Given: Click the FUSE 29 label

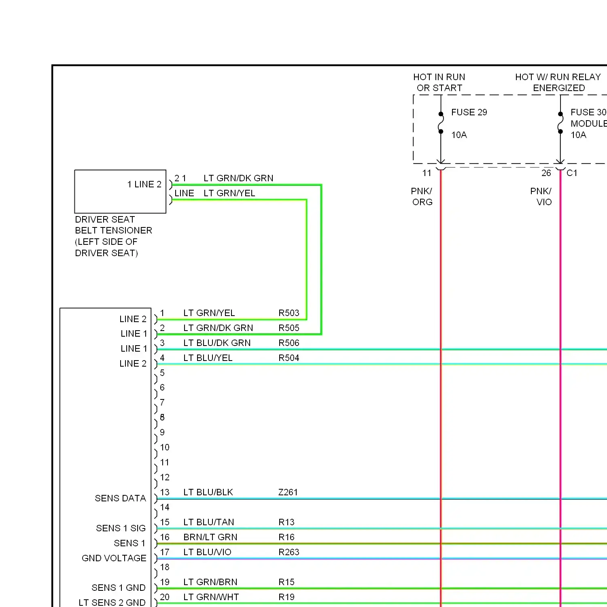Looking at the screenshot, I should (x=469, y=112).
